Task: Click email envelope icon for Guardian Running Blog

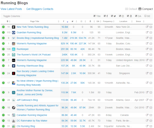Action: pos(151,33)
